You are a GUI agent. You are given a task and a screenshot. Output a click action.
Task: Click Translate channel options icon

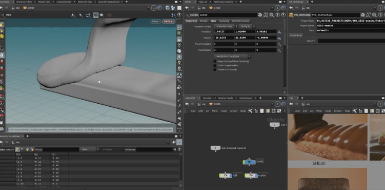[x=279, y=32]
